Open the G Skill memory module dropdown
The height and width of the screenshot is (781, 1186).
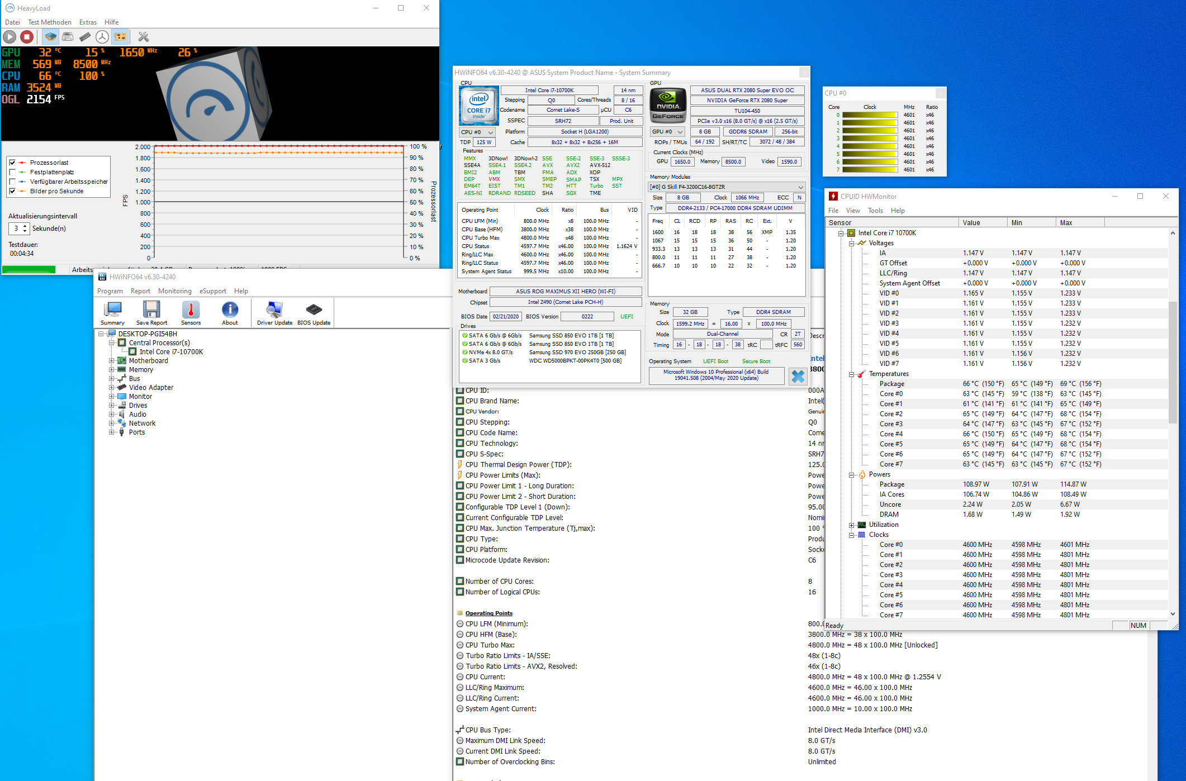click(727, 187)
